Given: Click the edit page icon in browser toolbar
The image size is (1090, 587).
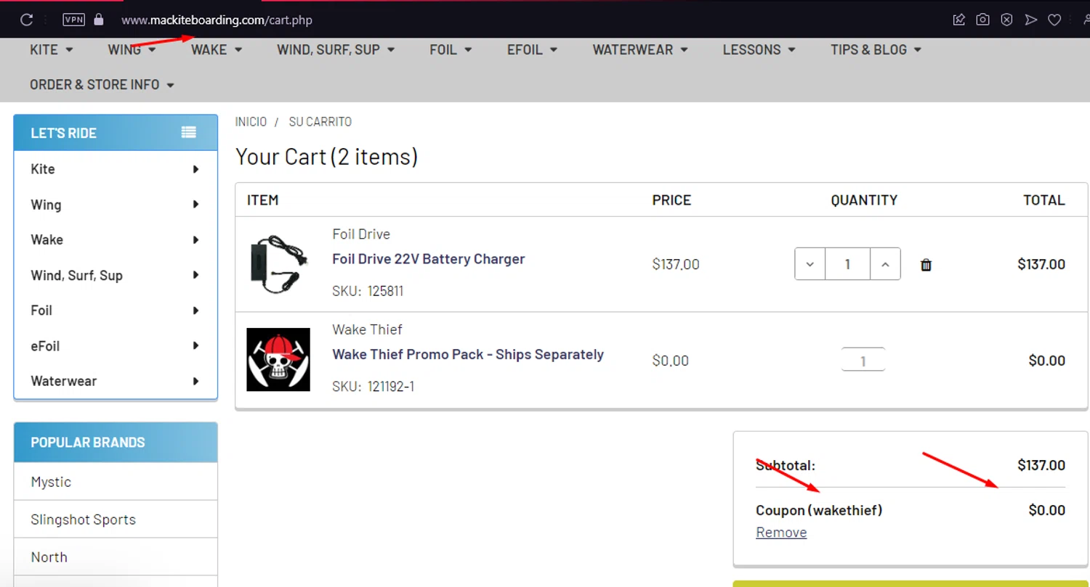Looking at the screenshot, I should [x=959, y=20].
